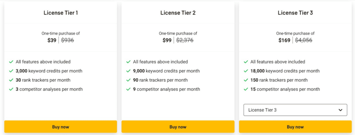This screenshot has height=135, width=355.
Task: Click the crossed-out $2,376 price
Action: (185, 40)
